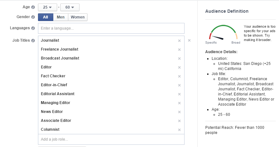279x147 pixels.
Task: Click the Languages info icon
Action: 33,28
